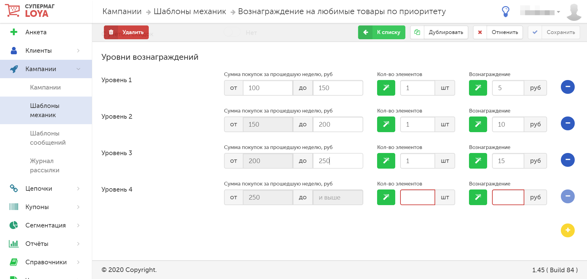587x279 pixels.
Task: Expand the Клиенты menu chevron
Action: (78, 51)
